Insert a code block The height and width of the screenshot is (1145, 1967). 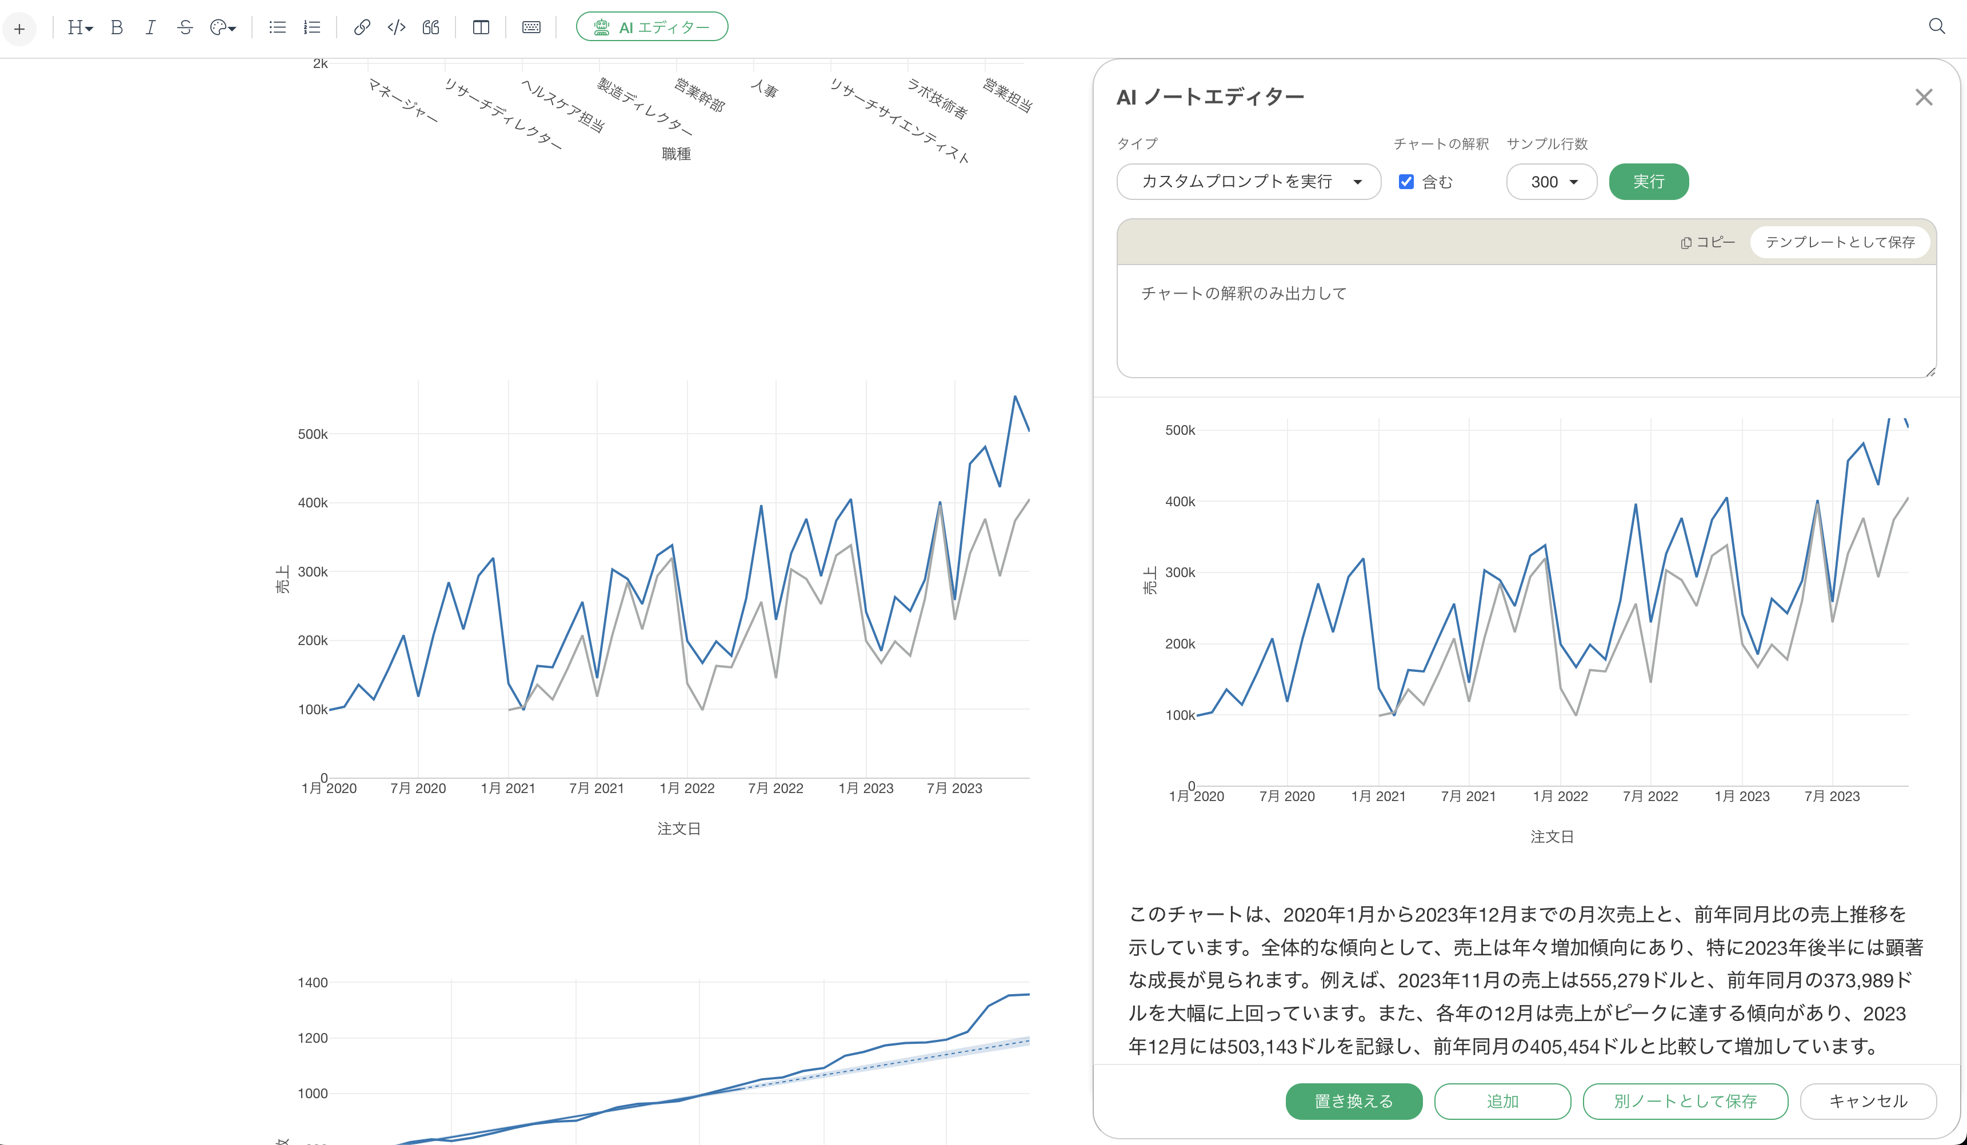click(397, 27)
